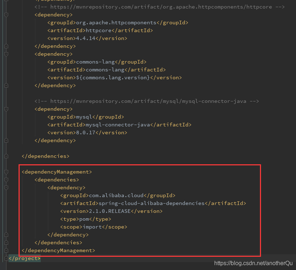Viewport: 296px width, 270px height.
Task: Collapse the spring-cloud-alibaba dependency fold marker
Action: pos(6,187)
